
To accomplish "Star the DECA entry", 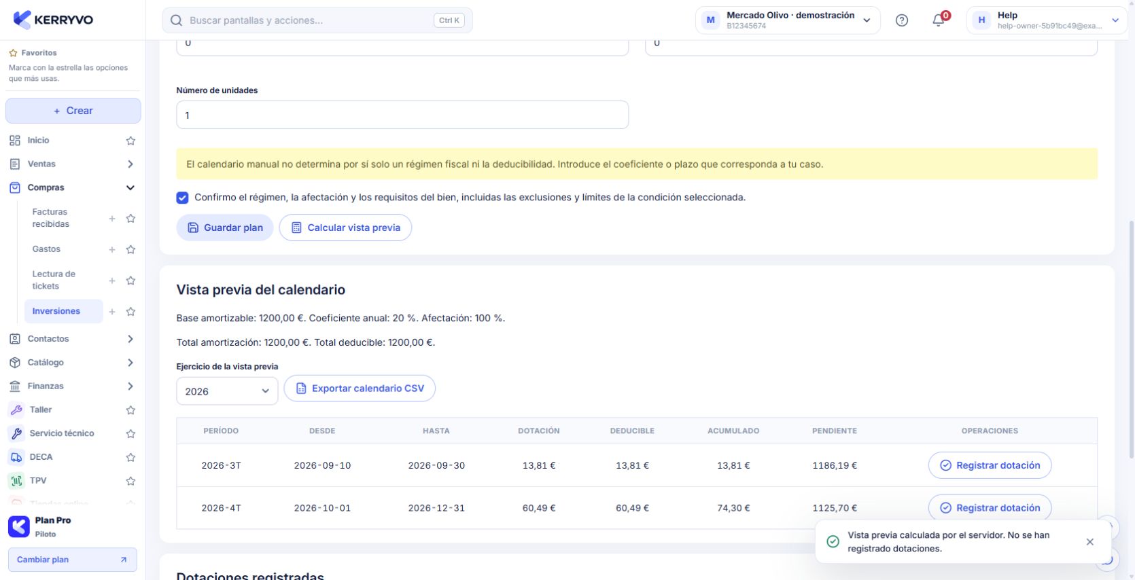I will tap(130, 457).
